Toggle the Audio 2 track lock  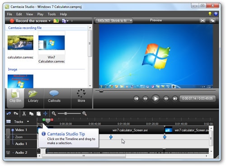point(8,152)
